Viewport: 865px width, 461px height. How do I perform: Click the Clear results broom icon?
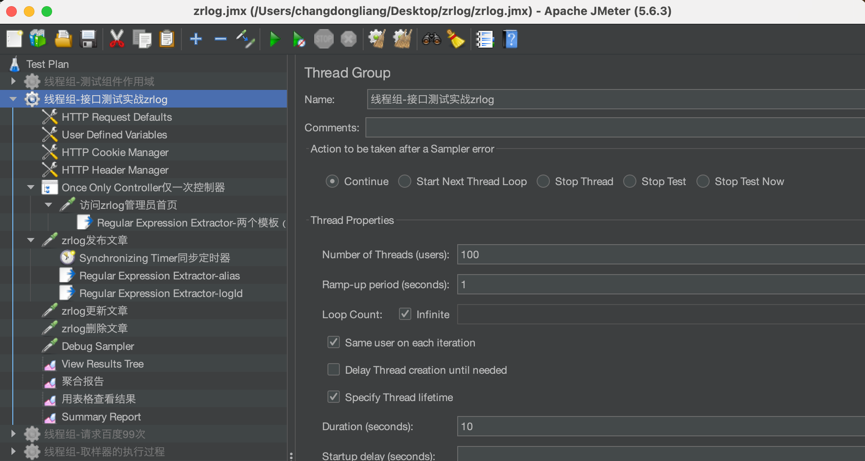377,39
